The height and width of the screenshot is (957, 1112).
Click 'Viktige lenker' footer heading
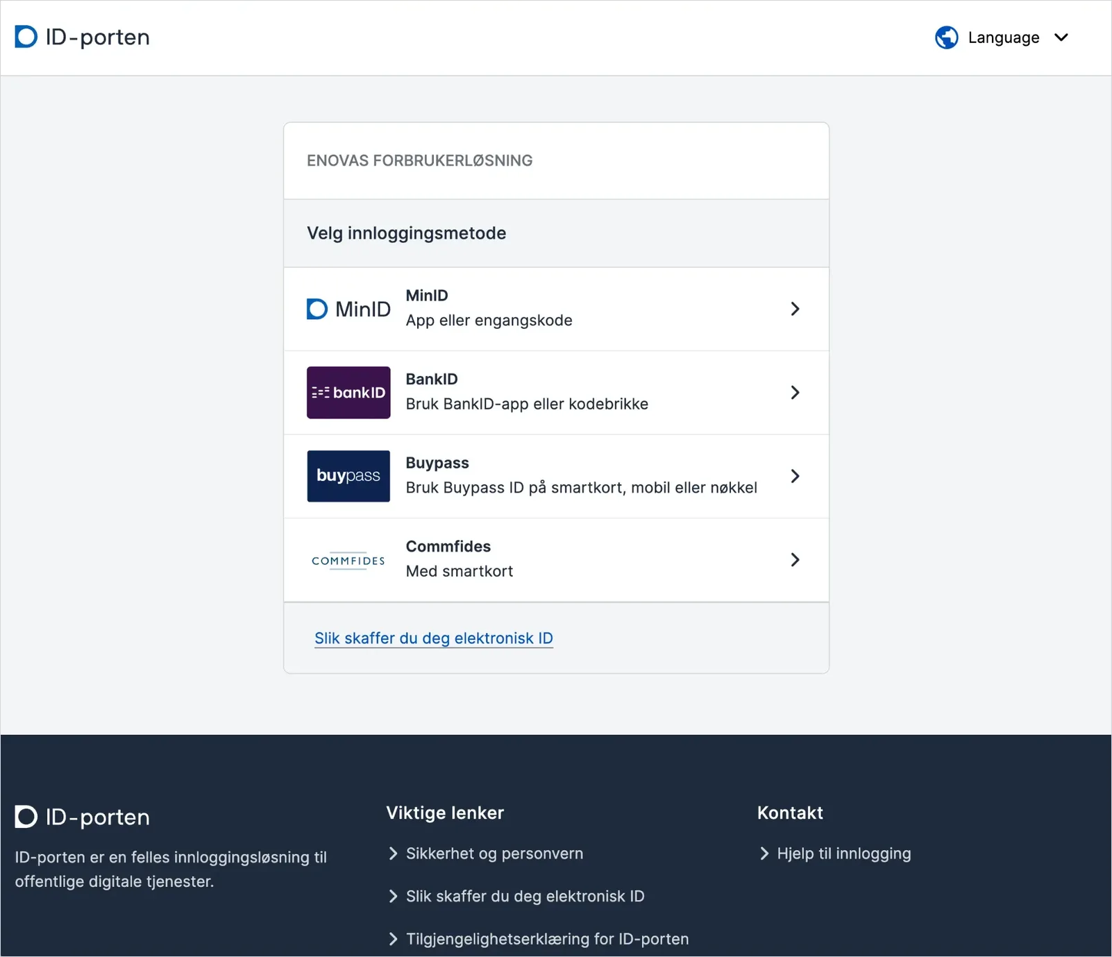445,813
